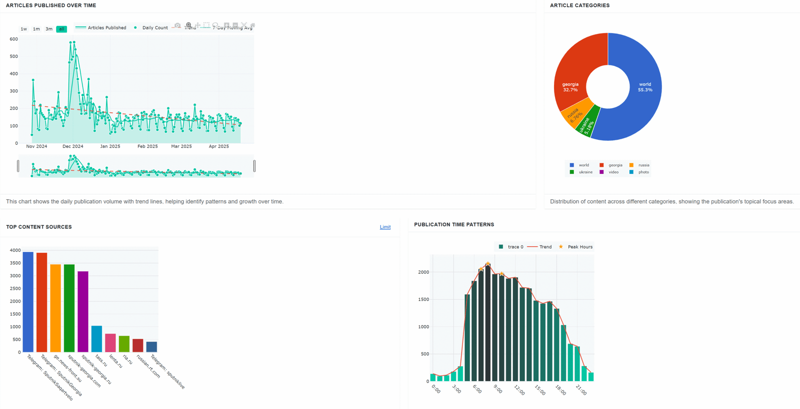This screenshot has width=800, height=409.
Task: Grab the left range slider handle
Action: pyautogui.click(x=18, y=166)
